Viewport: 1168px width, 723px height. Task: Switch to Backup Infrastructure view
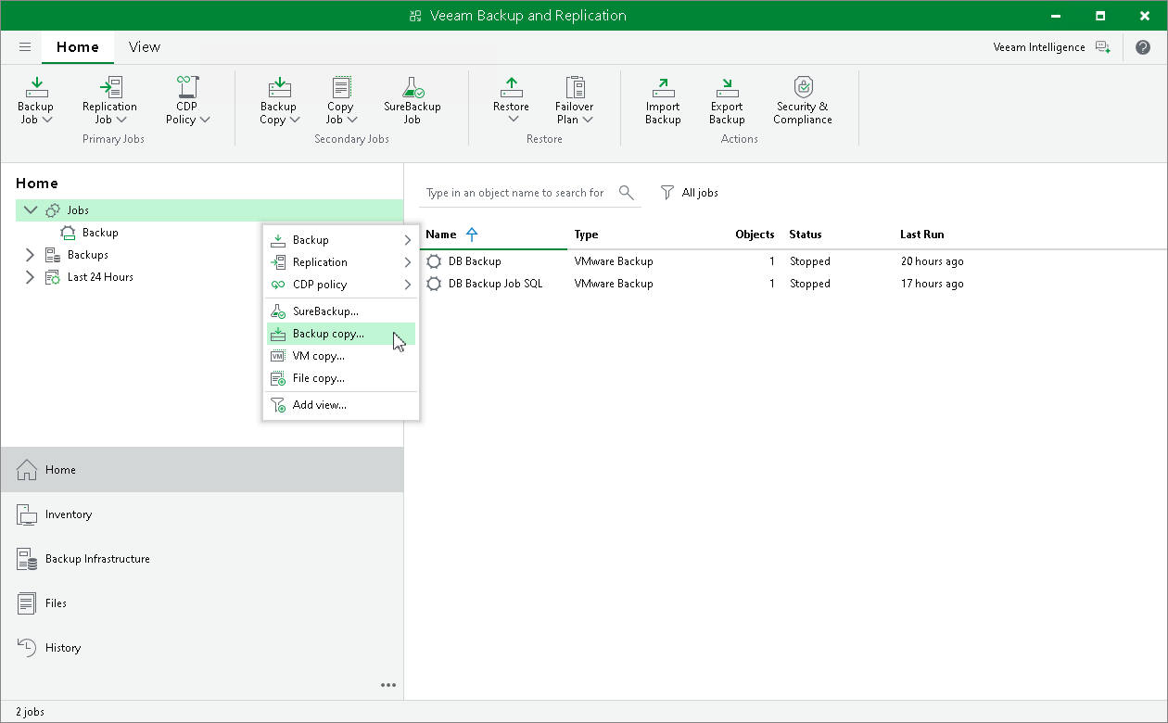click(97, 559)
